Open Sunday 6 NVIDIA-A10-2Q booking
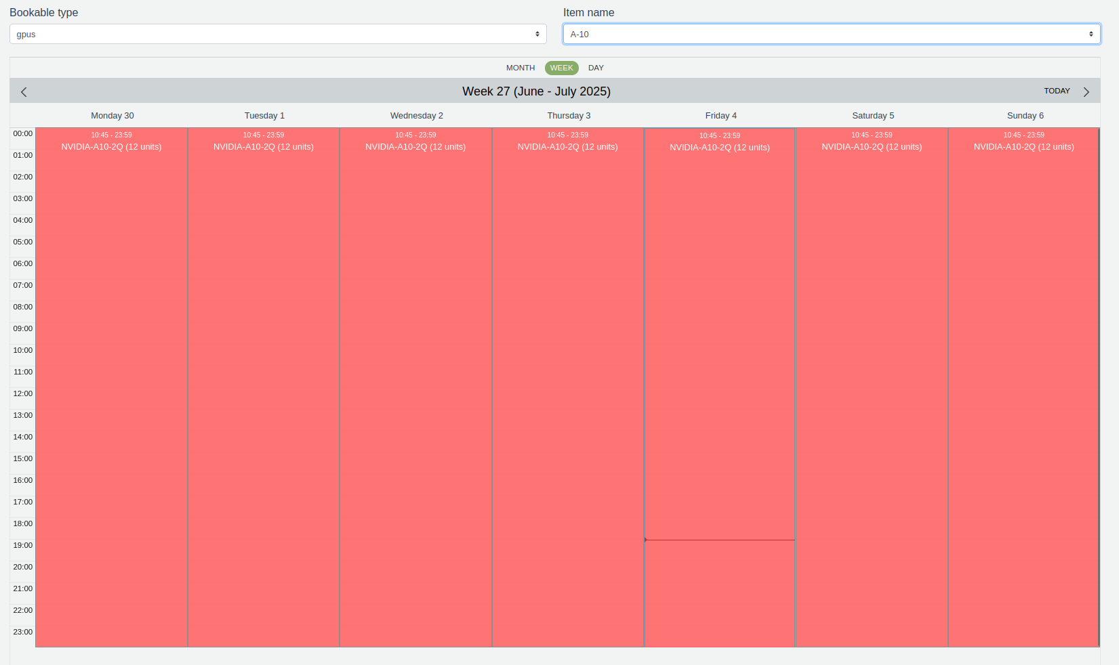Screen dimensions: 1119x665 (x=1023, y=147)
